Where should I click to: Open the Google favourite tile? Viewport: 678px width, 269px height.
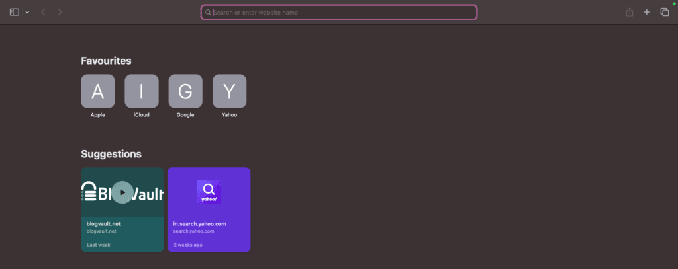[185, 91]
